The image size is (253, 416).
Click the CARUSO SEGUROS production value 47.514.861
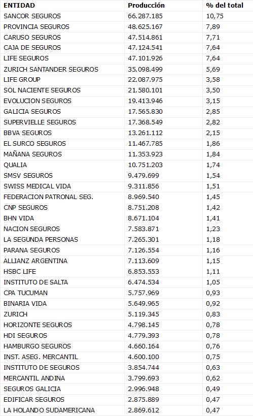pos(145,38)
